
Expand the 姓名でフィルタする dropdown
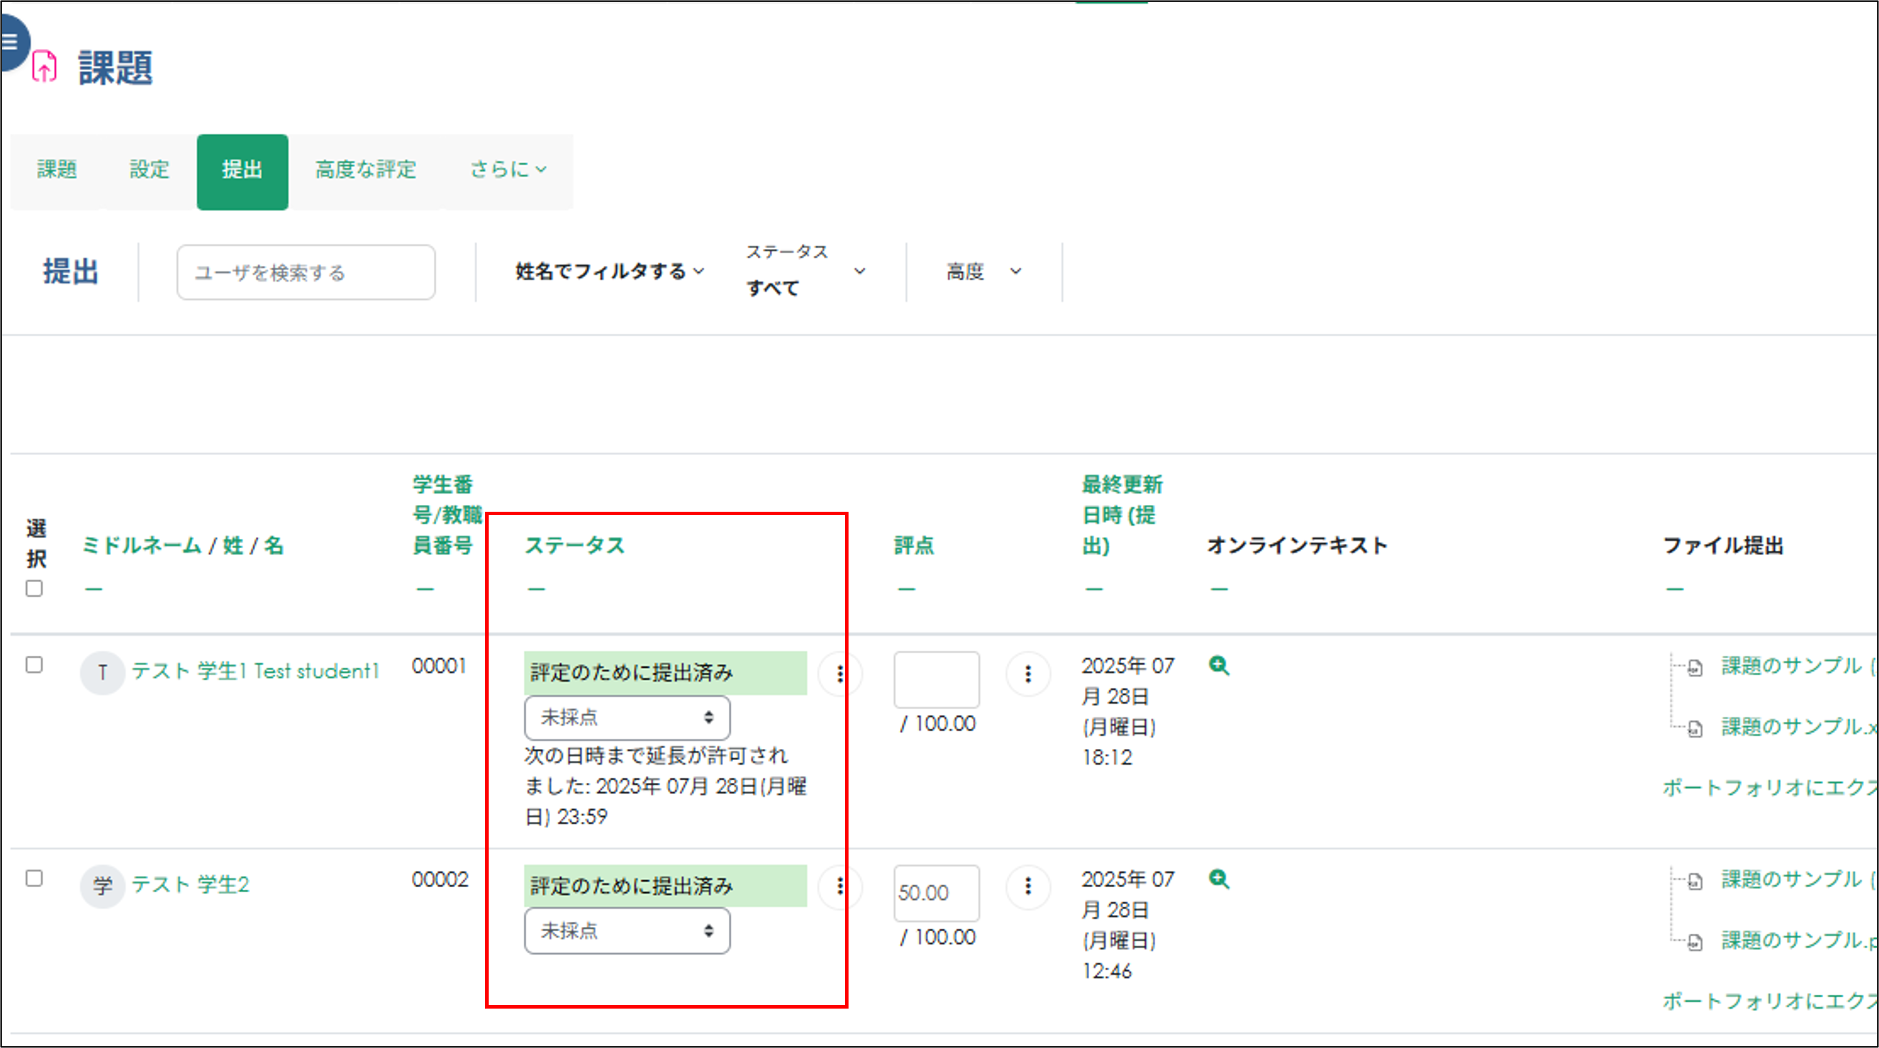pyautogui.click(x=610, y=271)
